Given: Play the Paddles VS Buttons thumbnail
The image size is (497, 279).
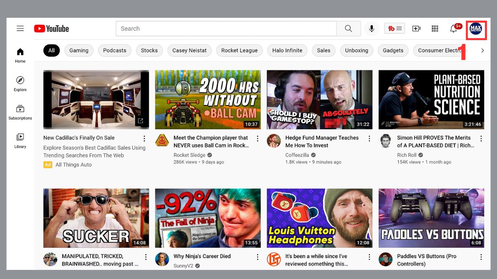Looking at the screenshot, I should [x=432, y=218].
